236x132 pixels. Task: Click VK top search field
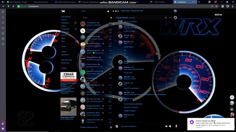click(x=93, y=11)
